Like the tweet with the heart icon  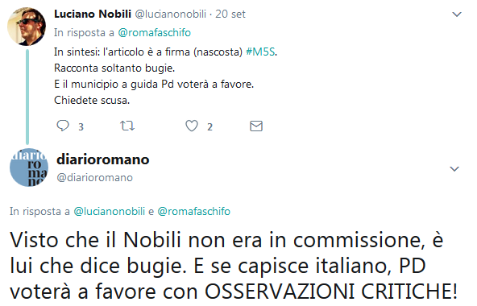[192, 126]
